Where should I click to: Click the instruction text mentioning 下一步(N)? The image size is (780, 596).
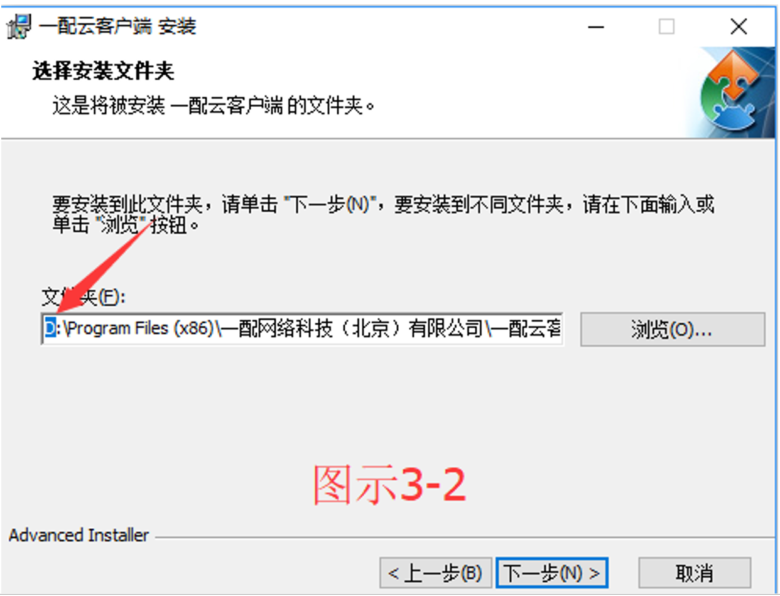click(383, 215)
